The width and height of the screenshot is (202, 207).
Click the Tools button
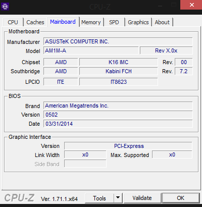(x=99, y=198)
